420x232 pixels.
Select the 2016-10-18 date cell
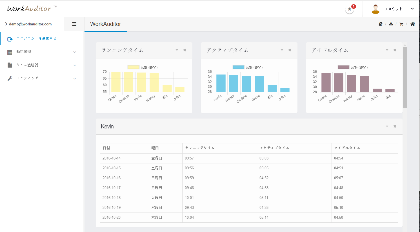click(x=125, y=198)
